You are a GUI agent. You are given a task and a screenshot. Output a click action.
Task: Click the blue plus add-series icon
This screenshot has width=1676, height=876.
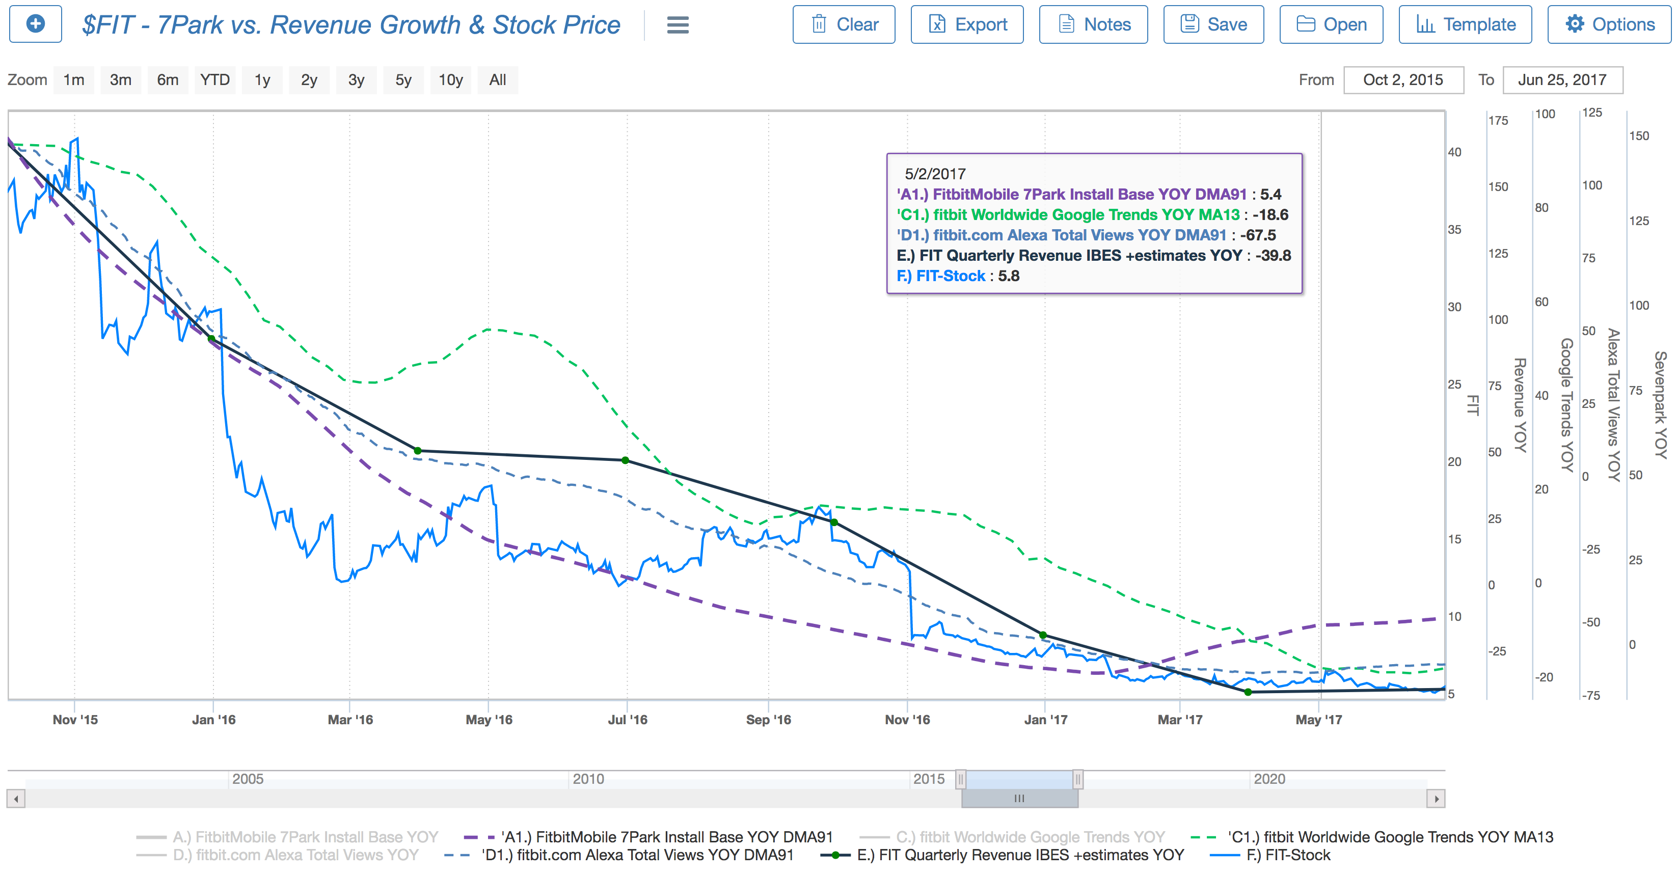point(36,24)
